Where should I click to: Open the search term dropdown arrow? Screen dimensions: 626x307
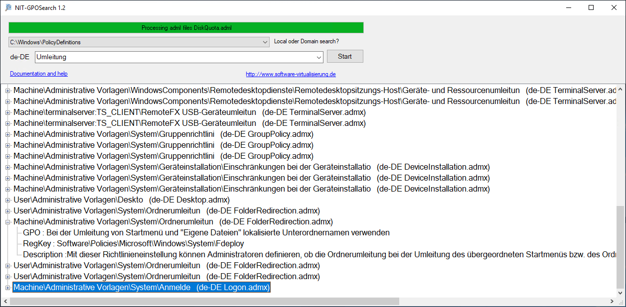pyautogui.click(x=319, y=57)
